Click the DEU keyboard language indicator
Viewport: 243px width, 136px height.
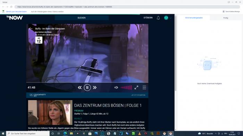[x=226, y=133]
